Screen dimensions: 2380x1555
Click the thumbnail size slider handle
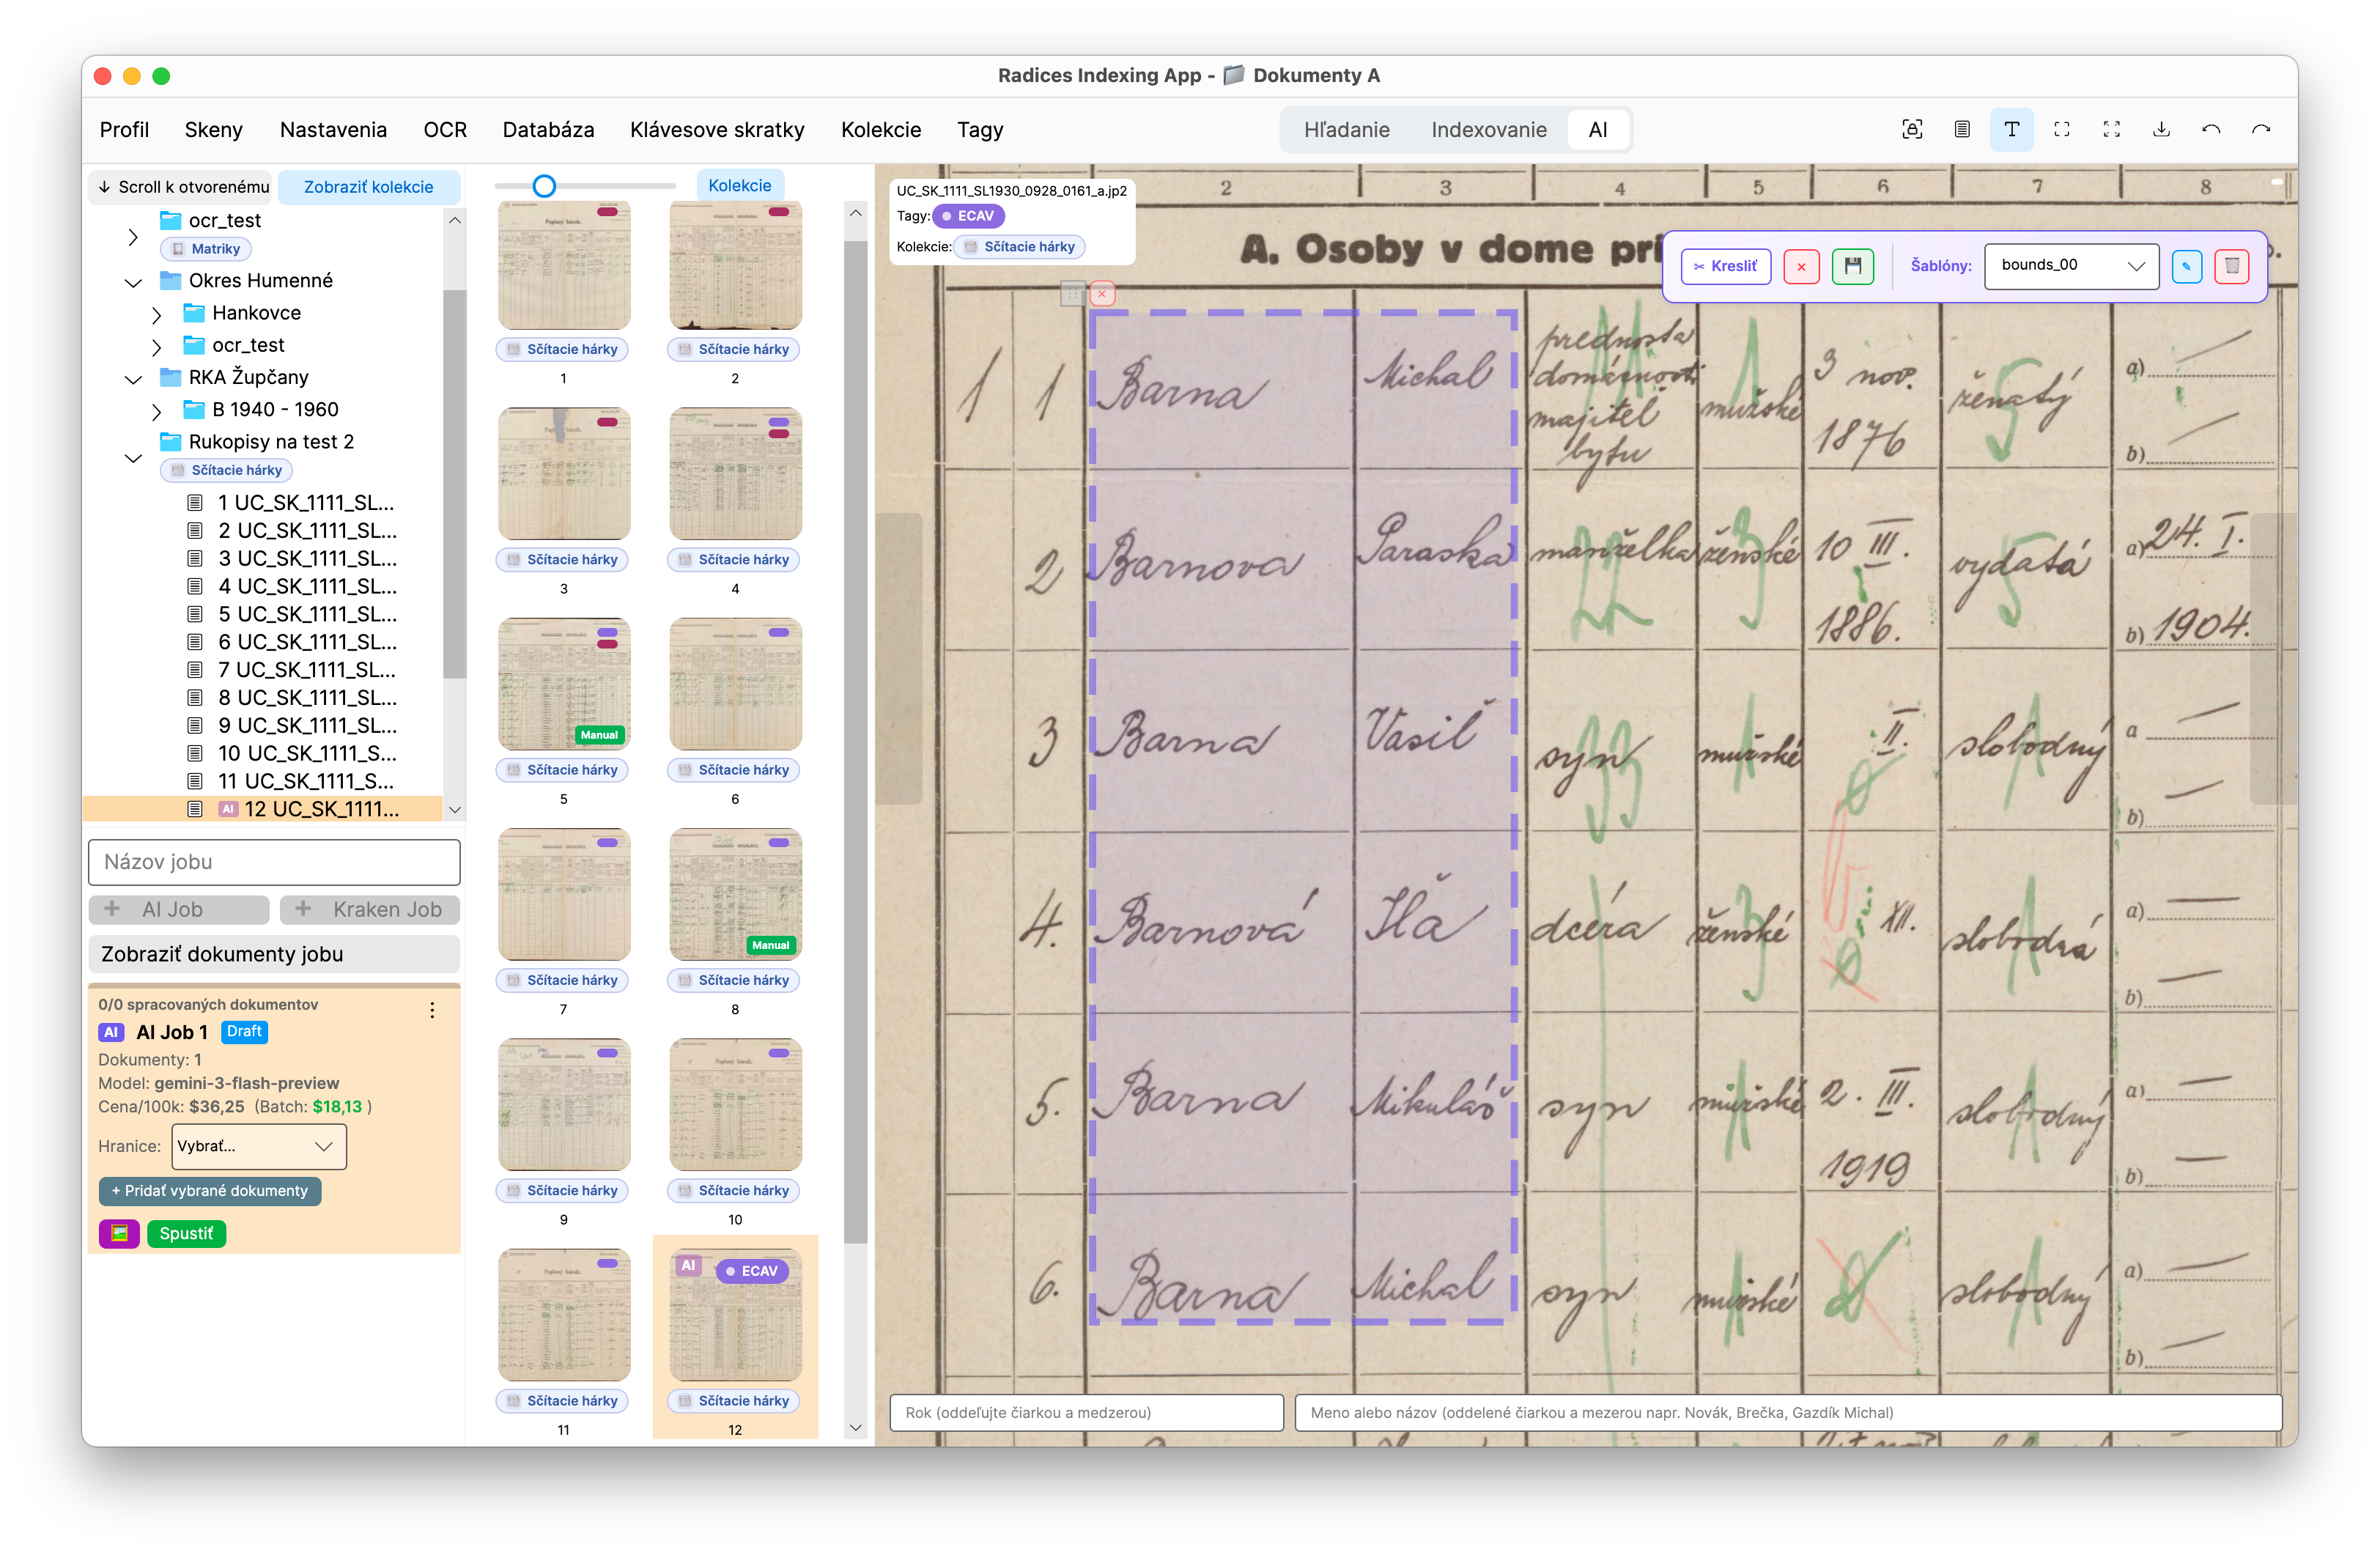544,186
